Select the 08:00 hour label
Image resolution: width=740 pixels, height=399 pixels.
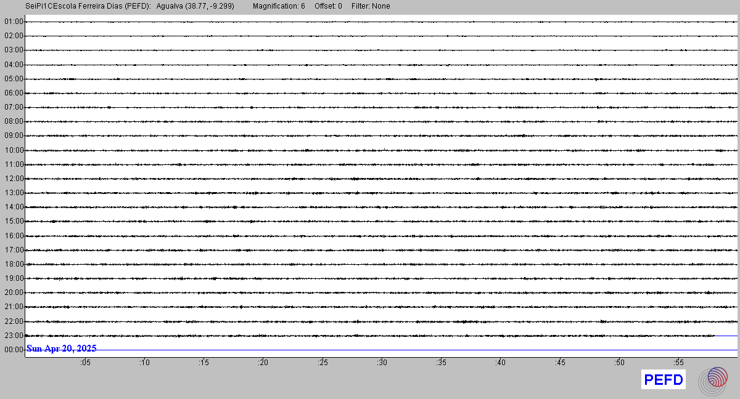click(x=14, y=121)
